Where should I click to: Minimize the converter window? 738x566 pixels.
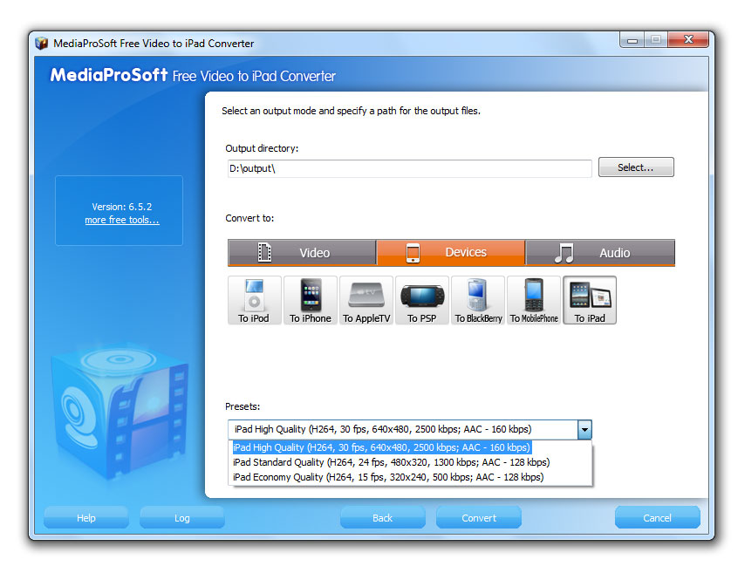632,40
